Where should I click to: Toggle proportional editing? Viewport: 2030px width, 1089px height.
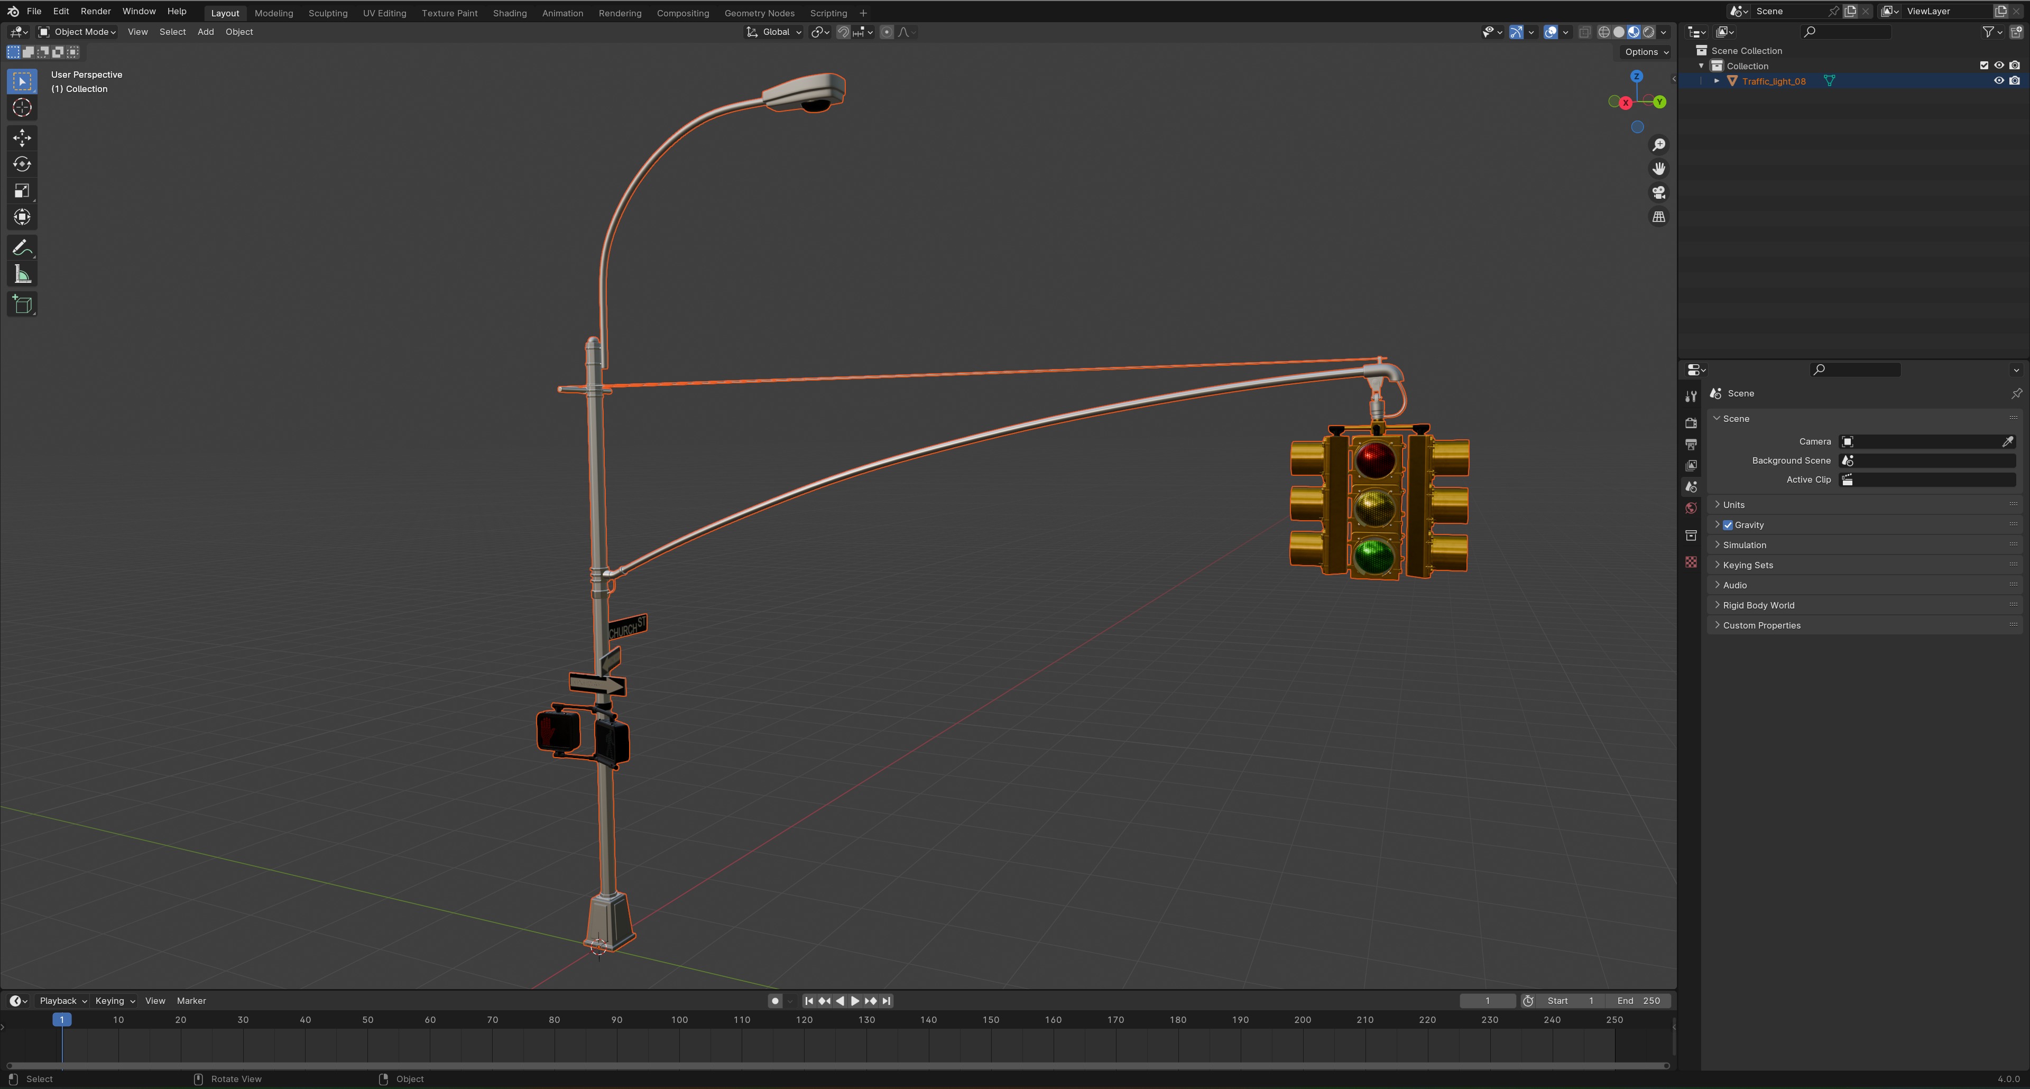[888, 32]
